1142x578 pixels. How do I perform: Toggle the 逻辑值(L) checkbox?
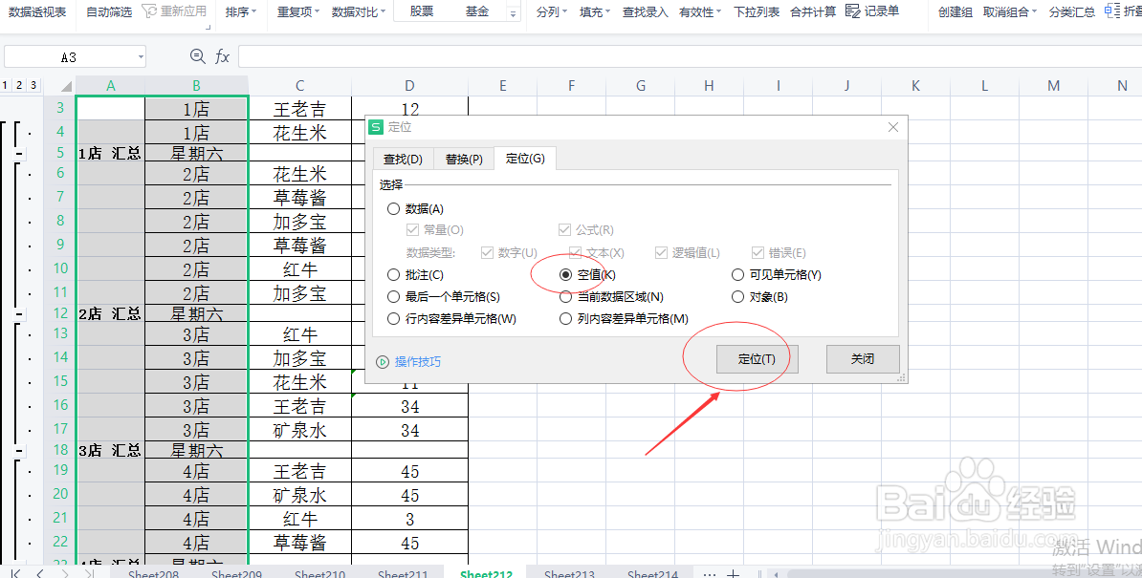[x=661, y=252]
